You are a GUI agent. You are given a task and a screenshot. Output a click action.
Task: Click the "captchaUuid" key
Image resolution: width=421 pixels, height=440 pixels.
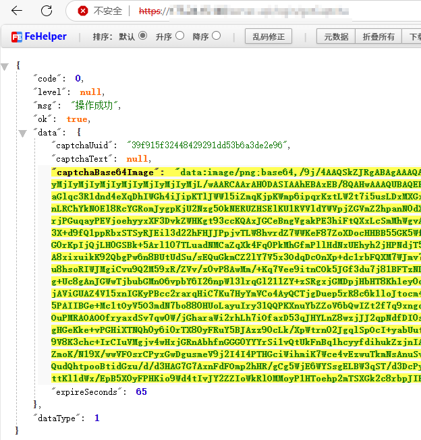tap(82, 145)
